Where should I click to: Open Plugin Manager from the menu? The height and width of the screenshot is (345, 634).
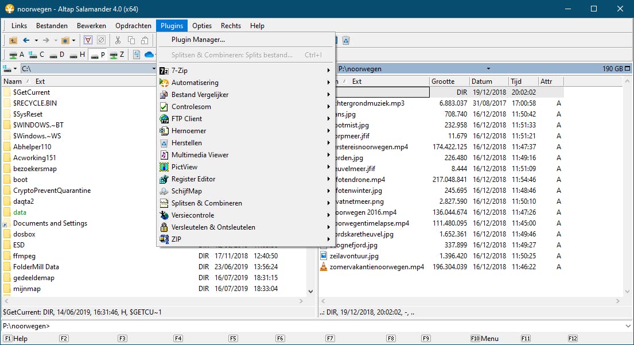click(198, 40)
